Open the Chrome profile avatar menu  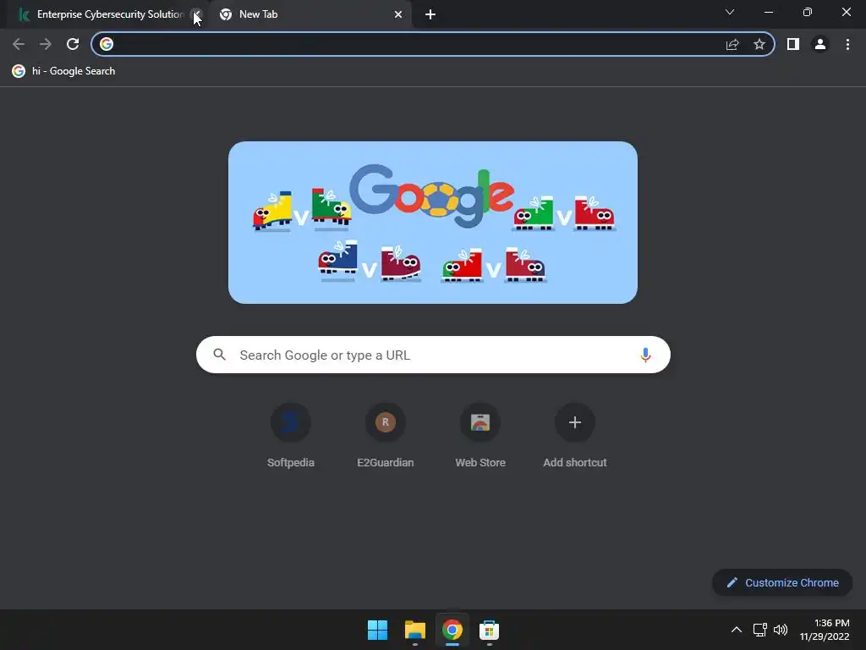[x=820, y=44]
